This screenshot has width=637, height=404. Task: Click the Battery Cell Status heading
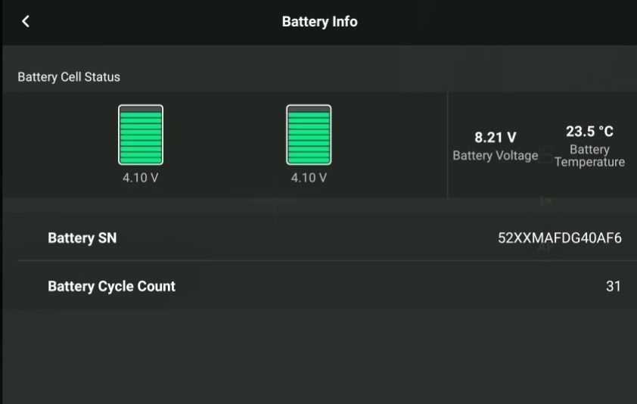pos(69,77)
